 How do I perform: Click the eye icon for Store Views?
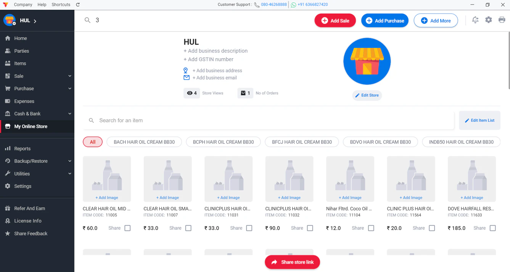click(190, 93)
